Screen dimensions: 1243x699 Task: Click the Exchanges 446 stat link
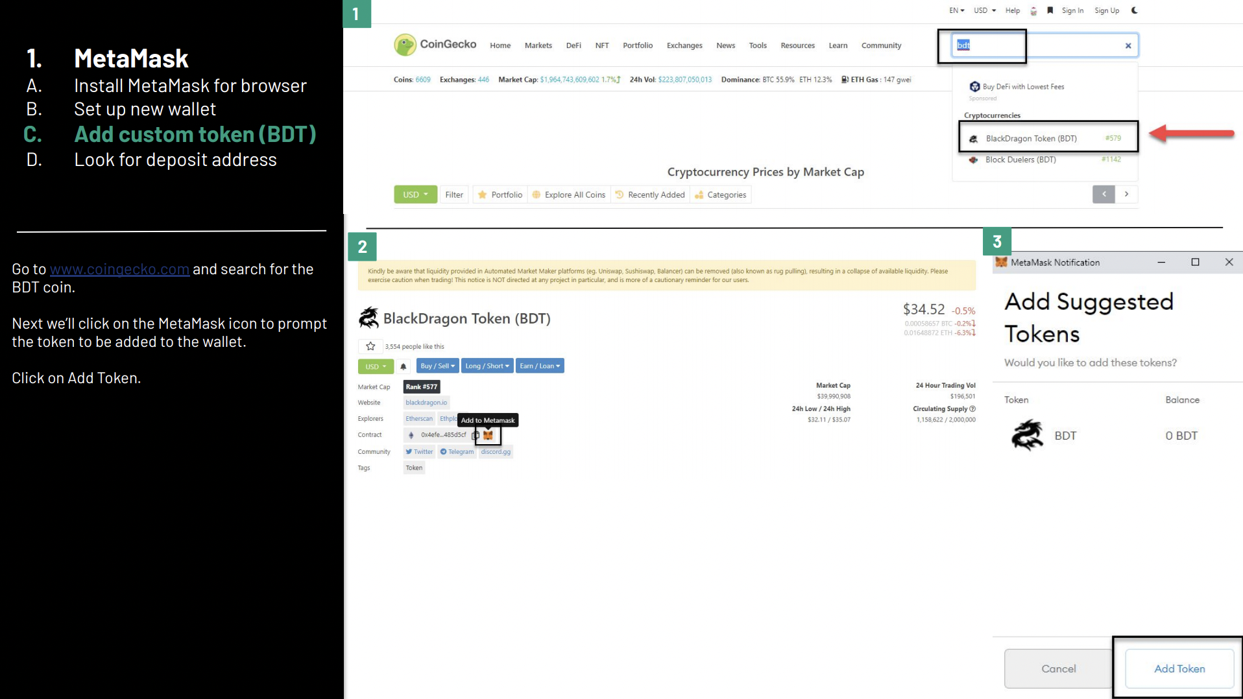[x=465, y=80]
